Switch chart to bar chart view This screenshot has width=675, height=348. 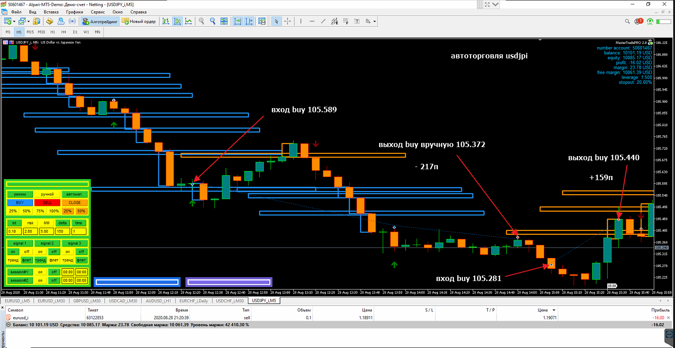pyautogui.click(x=166, y=21)
